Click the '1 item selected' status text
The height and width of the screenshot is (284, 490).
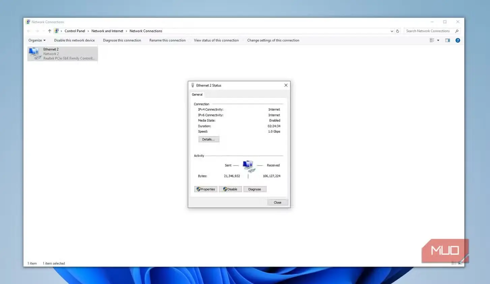(54, 263)
